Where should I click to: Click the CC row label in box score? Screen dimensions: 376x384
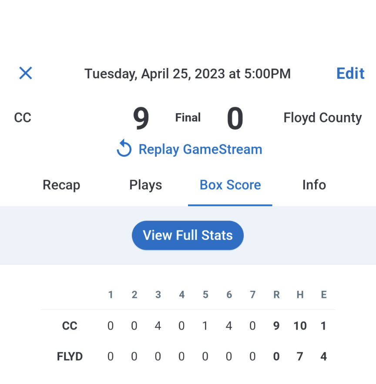pyautogui.click(x=70, y=326)
